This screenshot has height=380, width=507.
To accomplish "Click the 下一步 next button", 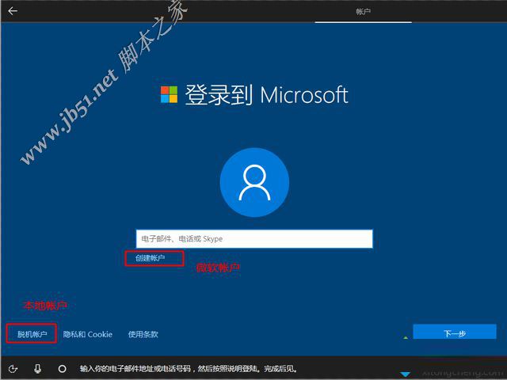I will click(454, 332).
